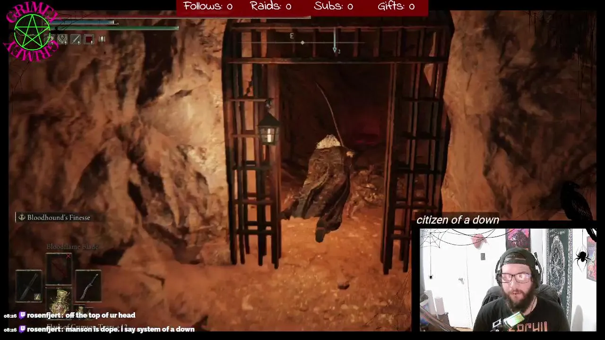Click the small ash-of-war badge on the dagger slot
Viewport: 605px width, 340px height.
pos(37,297)
